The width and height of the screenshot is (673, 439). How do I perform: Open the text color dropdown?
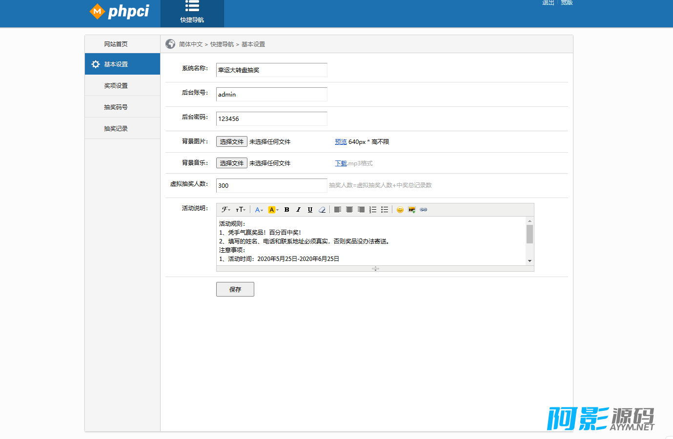[259, 210]
